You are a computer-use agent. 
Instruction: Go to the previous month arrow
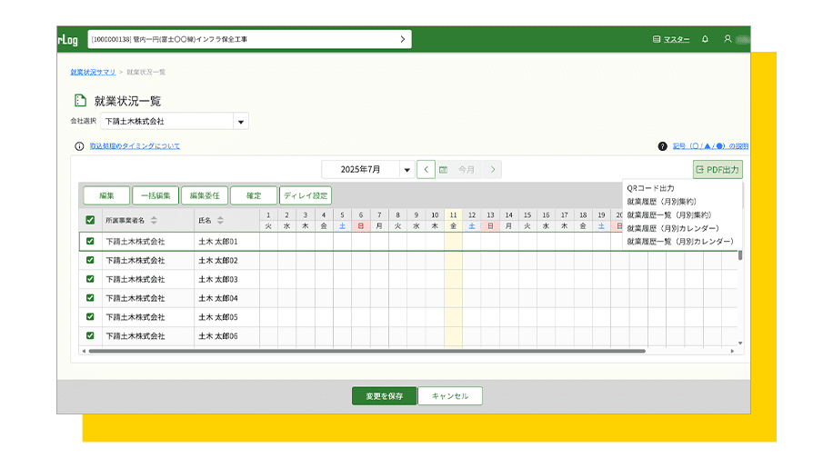pos(427,170)
